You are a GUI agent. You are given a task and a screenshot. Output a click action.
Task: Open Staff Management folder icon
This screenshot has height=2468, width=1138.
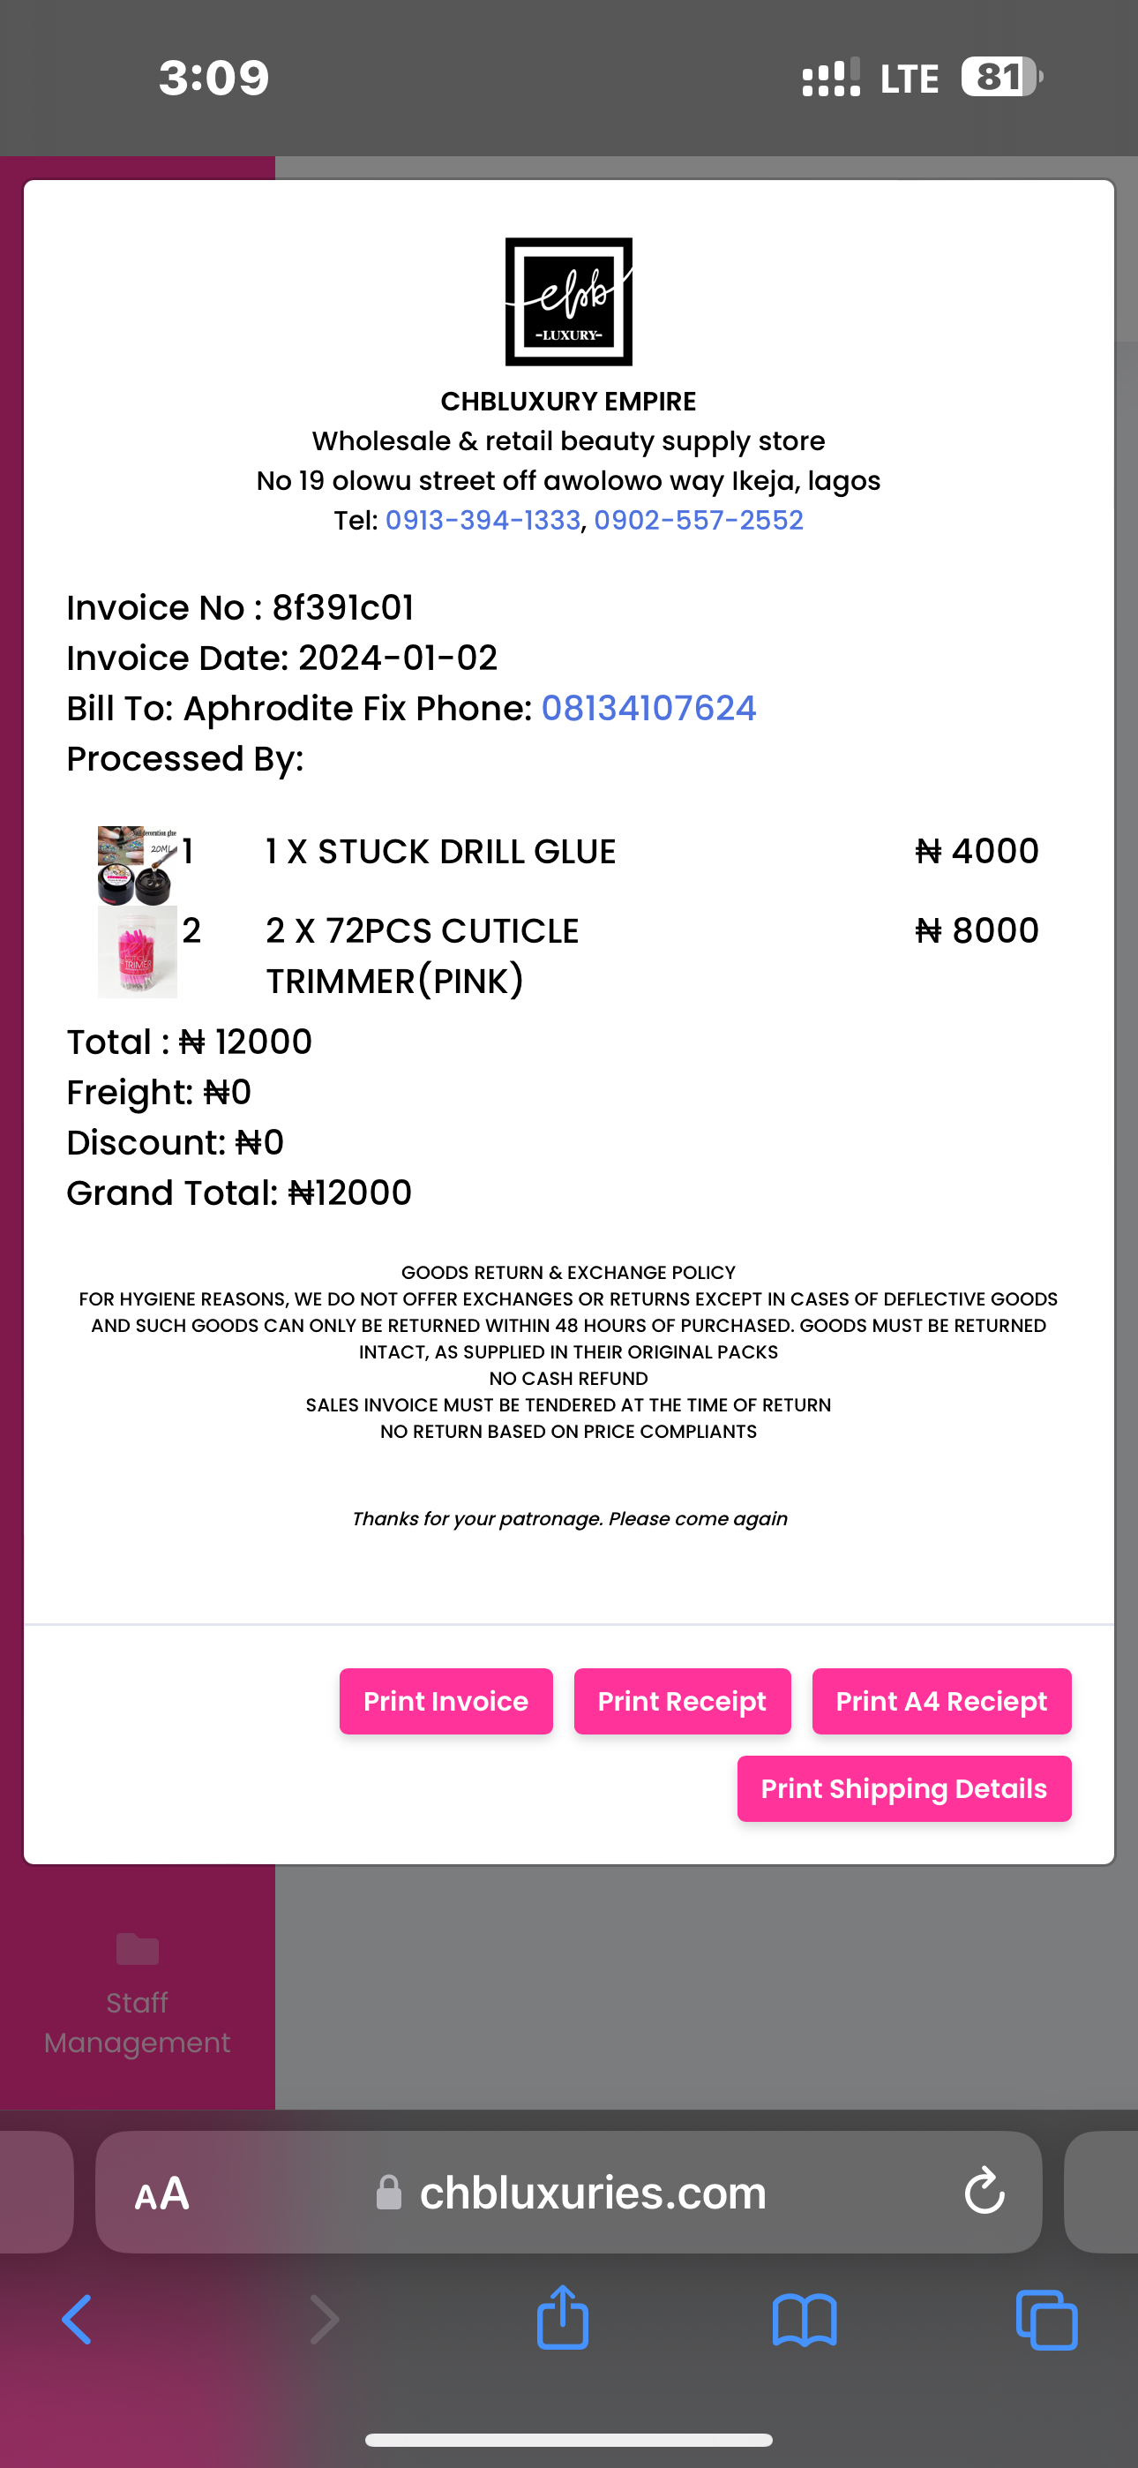tap(137, 1949)
